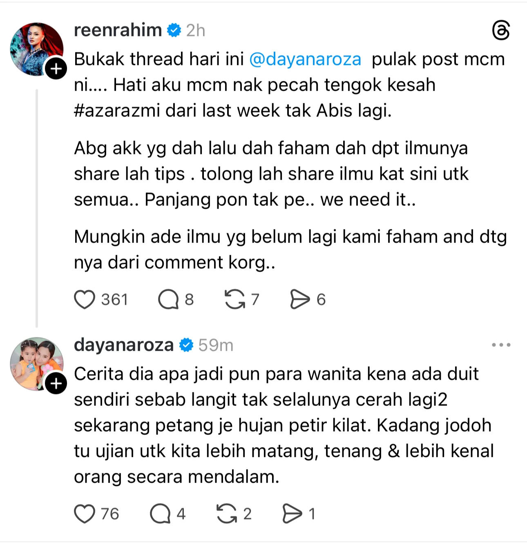Open reenrahim username profile link
Viewport: 527px width, 543px height.
(x=118, y=30)
